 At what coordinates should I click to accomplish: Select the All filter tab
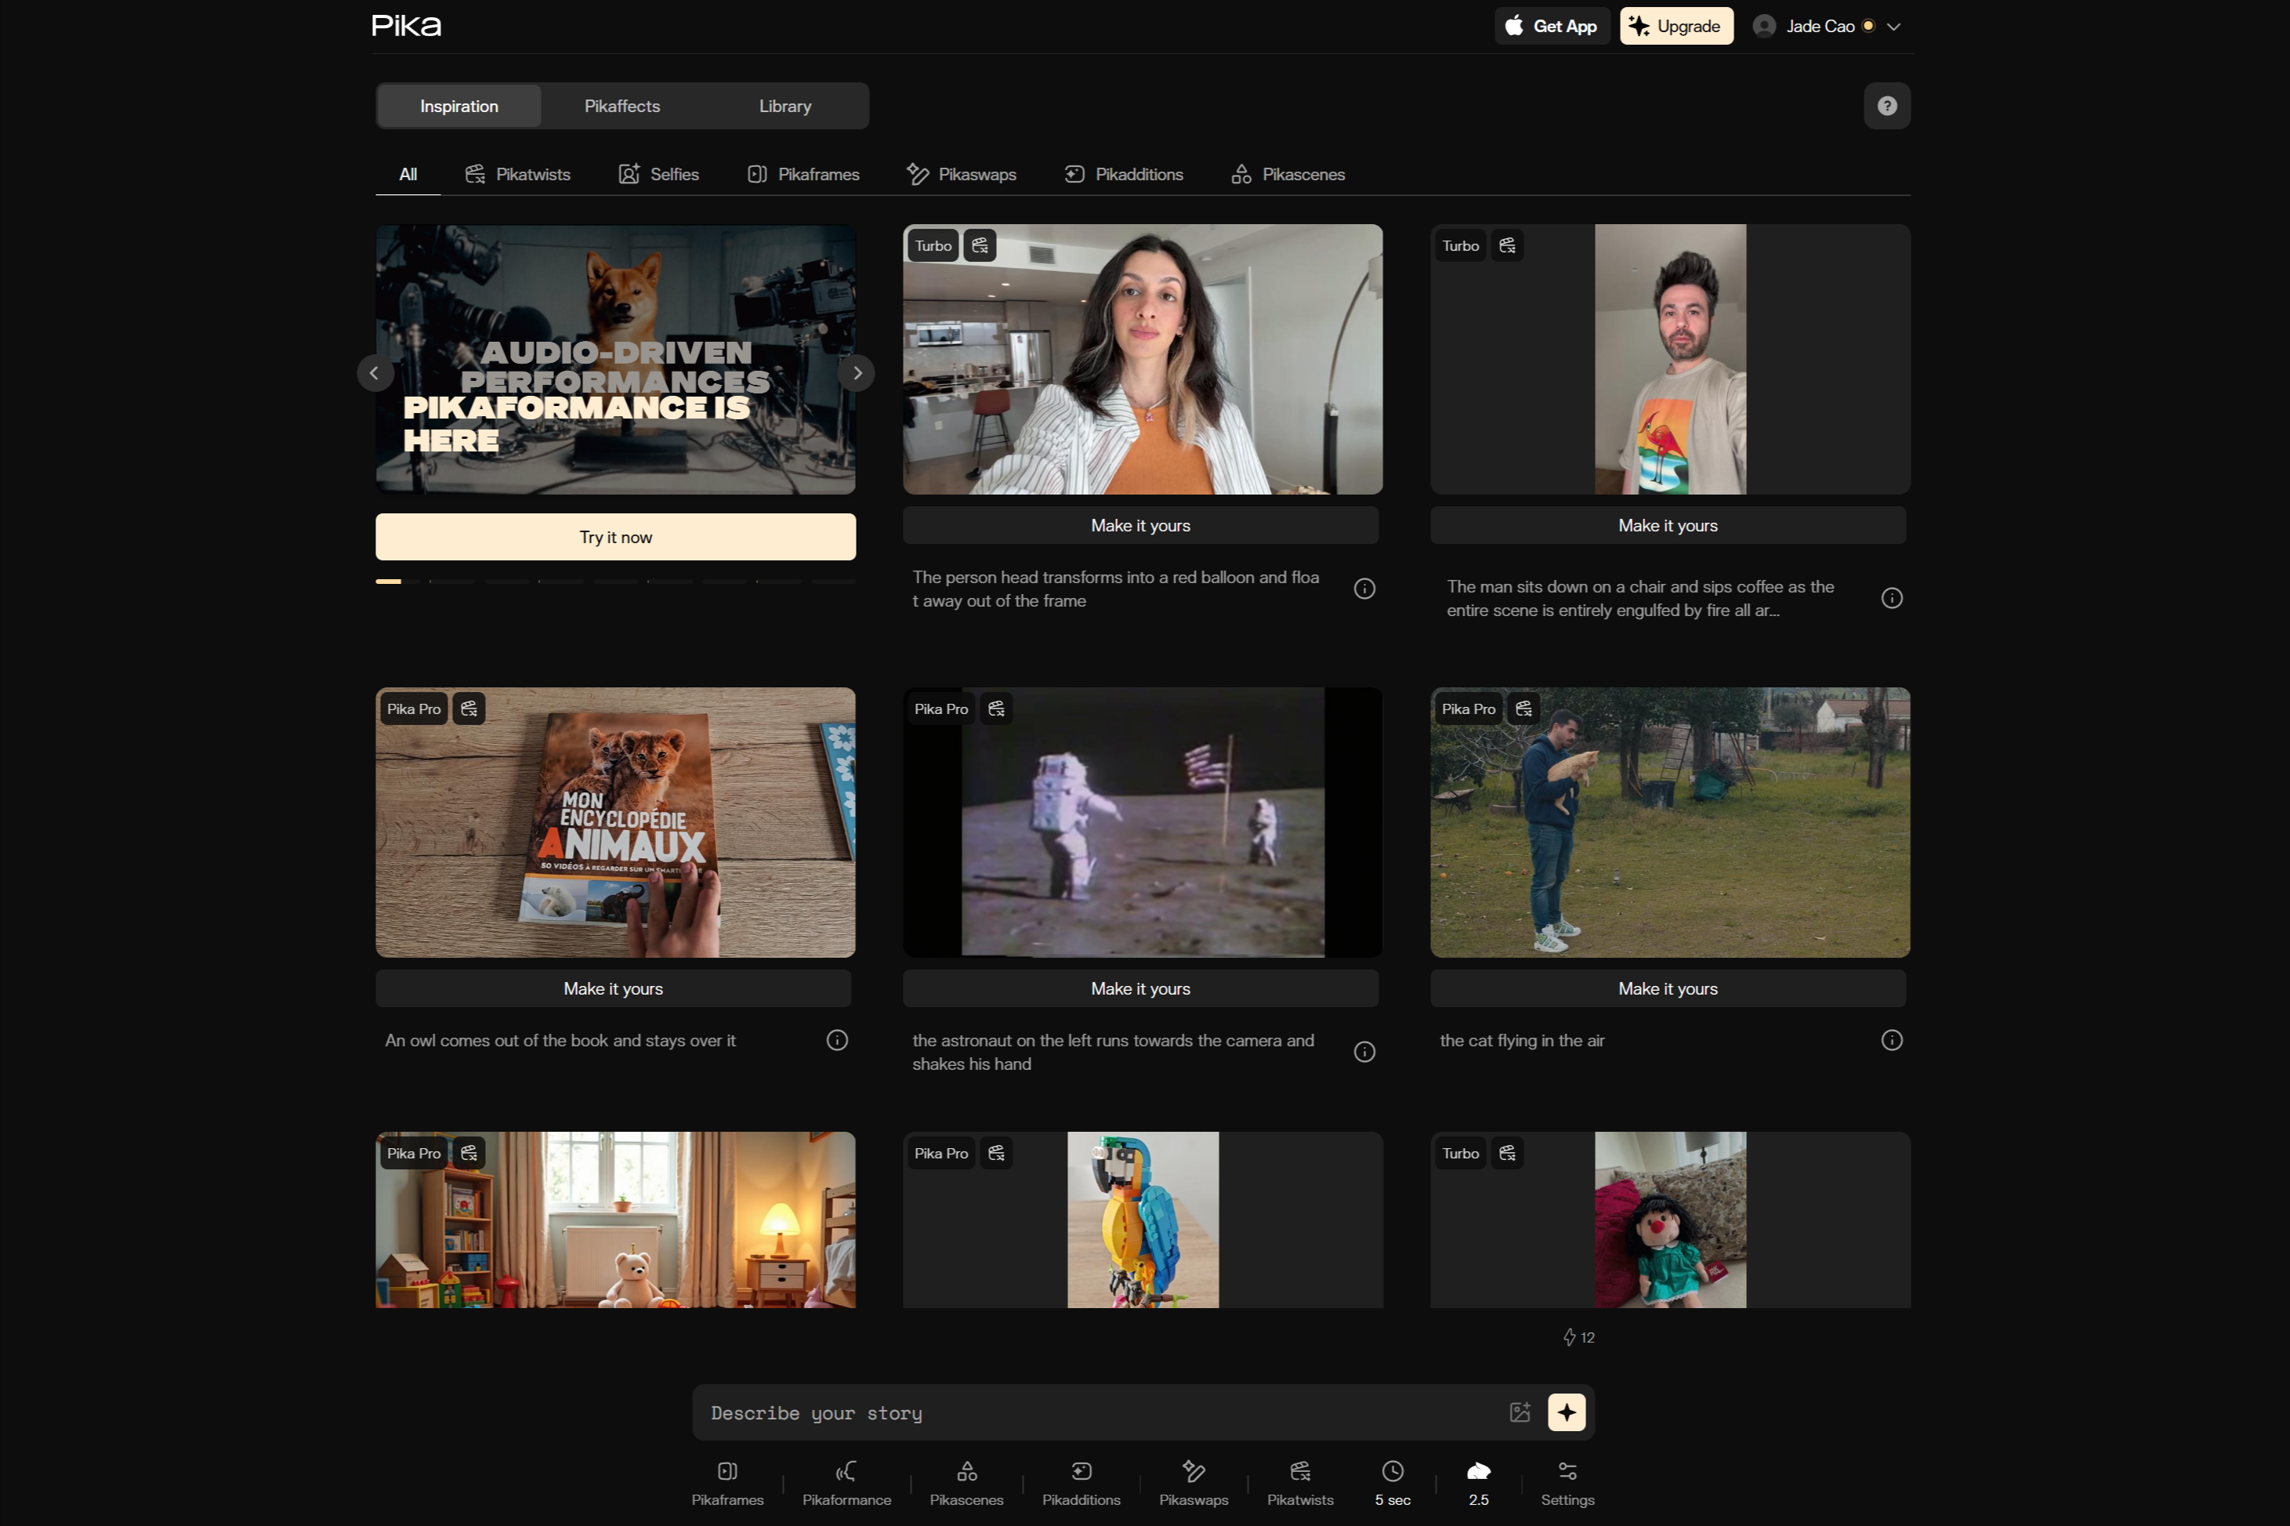coord(408,174)
